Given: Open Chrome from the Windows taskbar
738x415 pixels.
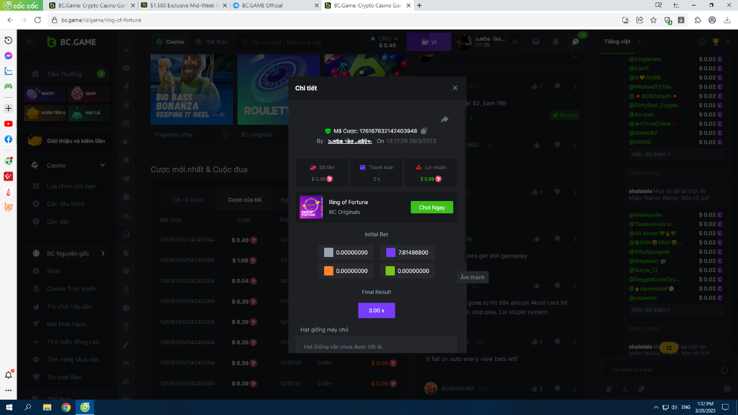Looking at the screenshot, I should [66, 407].
